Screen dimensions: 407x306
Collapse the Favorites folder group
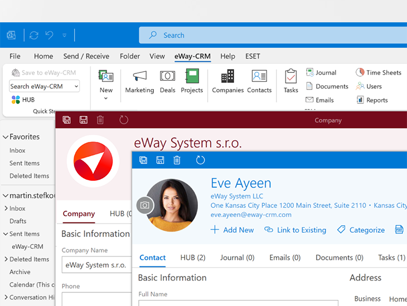click(6, 137)
